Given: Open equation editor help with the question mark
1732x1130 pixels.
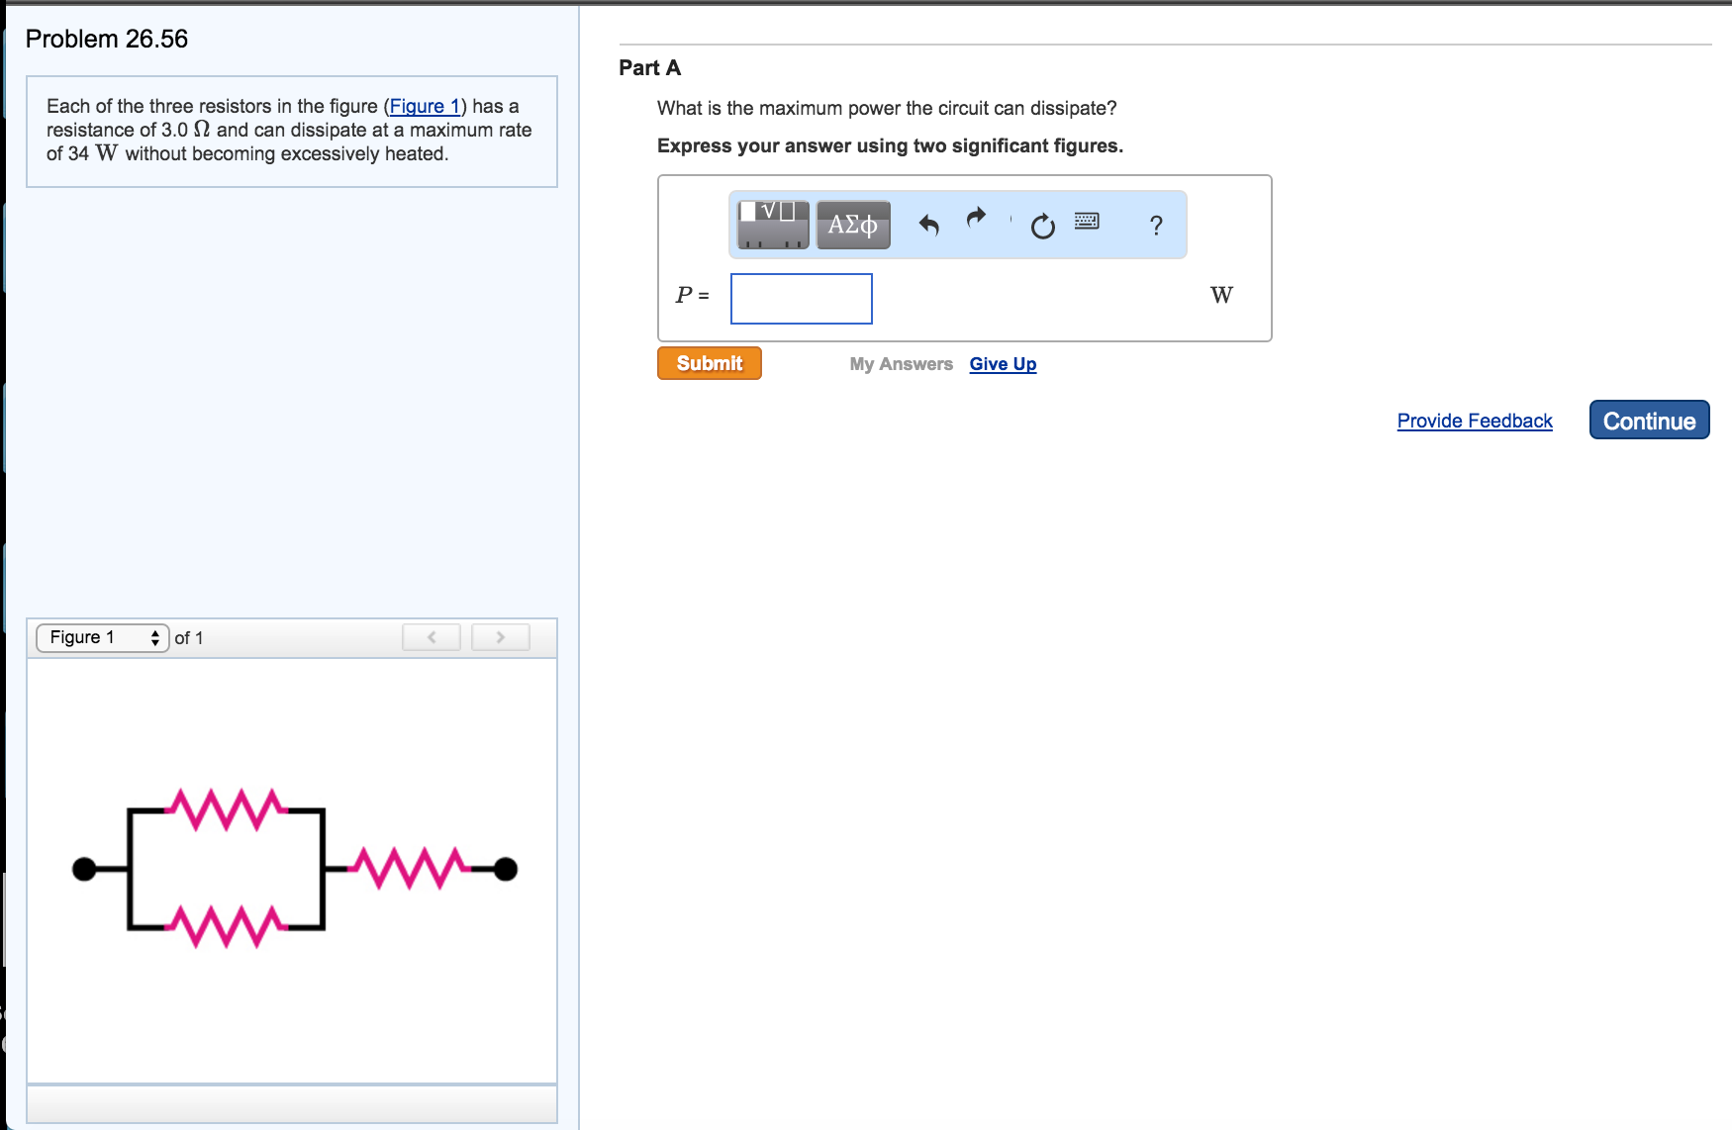Looking at the screenshot, I should pos(1155,227).
